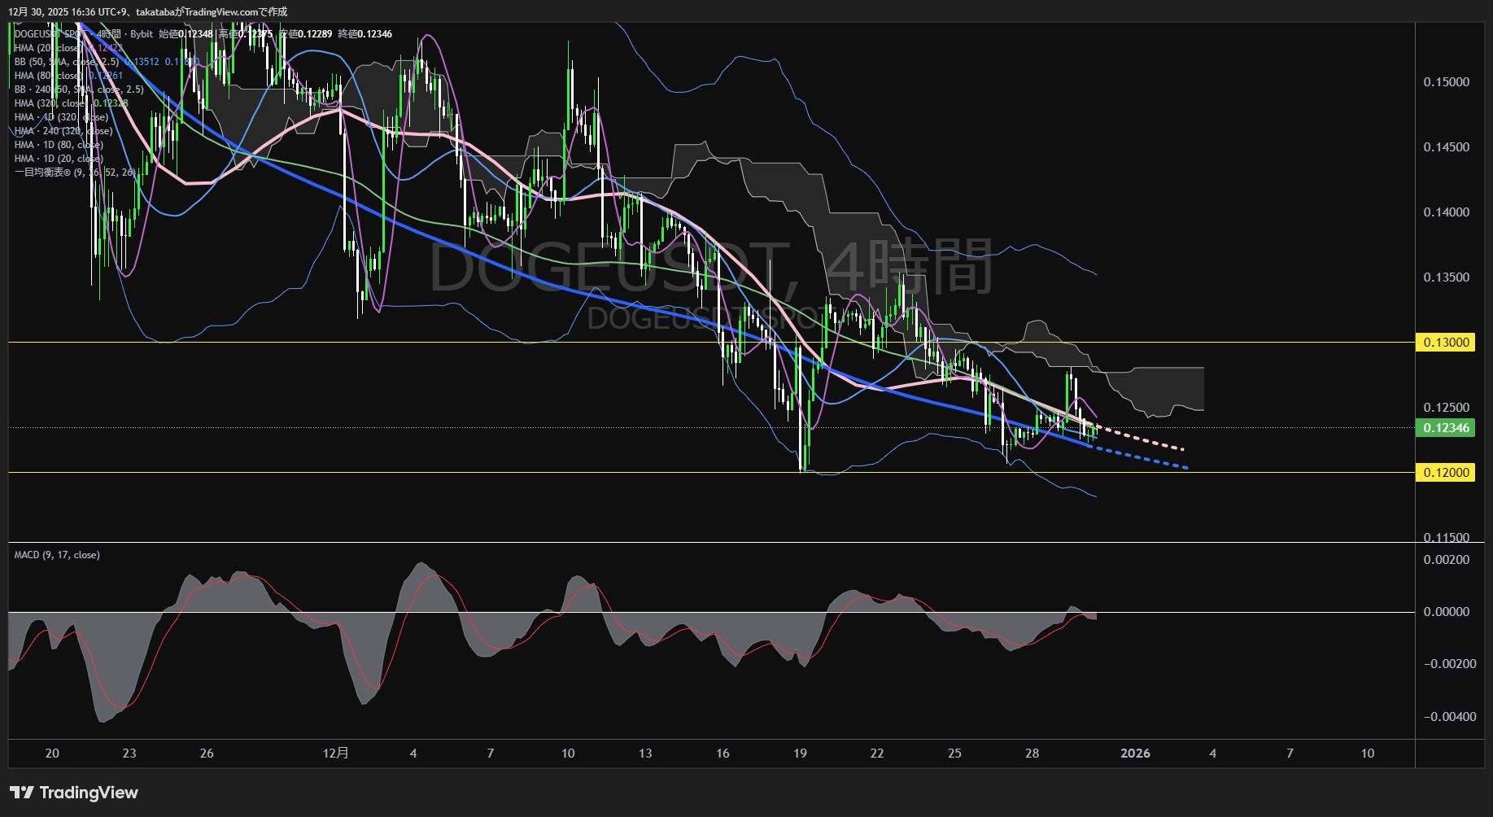Select the HMA (80, close) indicator label
Viewport: 1493px width, 817px height.
(47, 76)
